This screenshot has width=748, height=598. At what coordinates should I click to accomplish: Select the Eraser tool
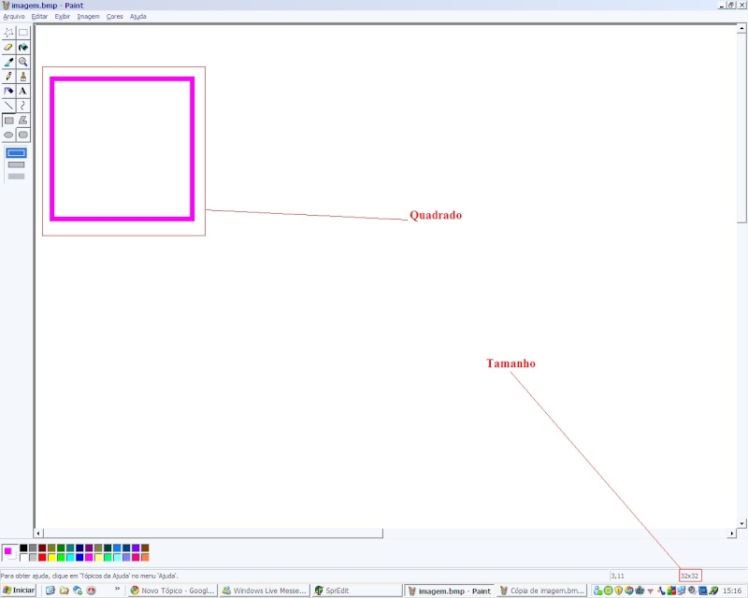coord(8,47)
